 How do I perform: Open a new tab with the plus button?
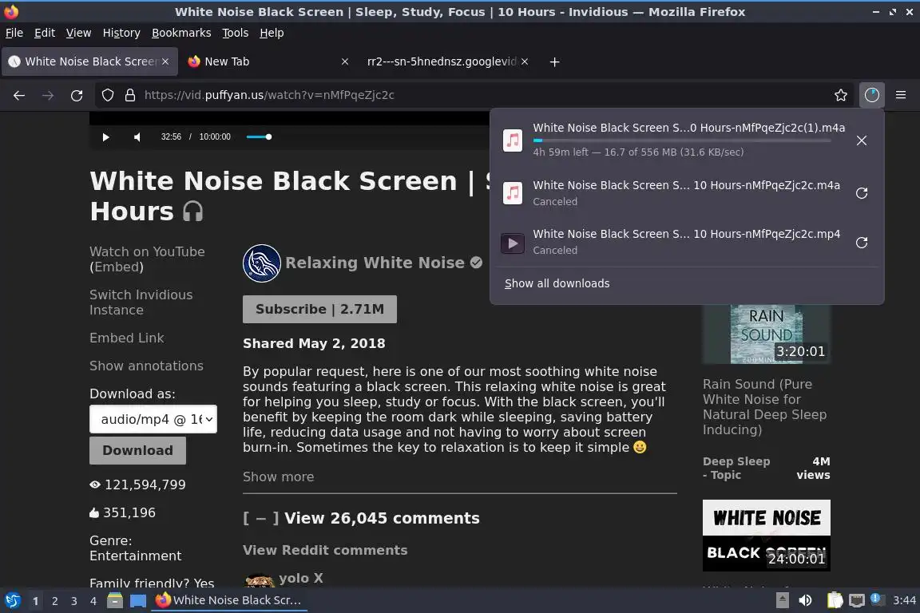554,61
